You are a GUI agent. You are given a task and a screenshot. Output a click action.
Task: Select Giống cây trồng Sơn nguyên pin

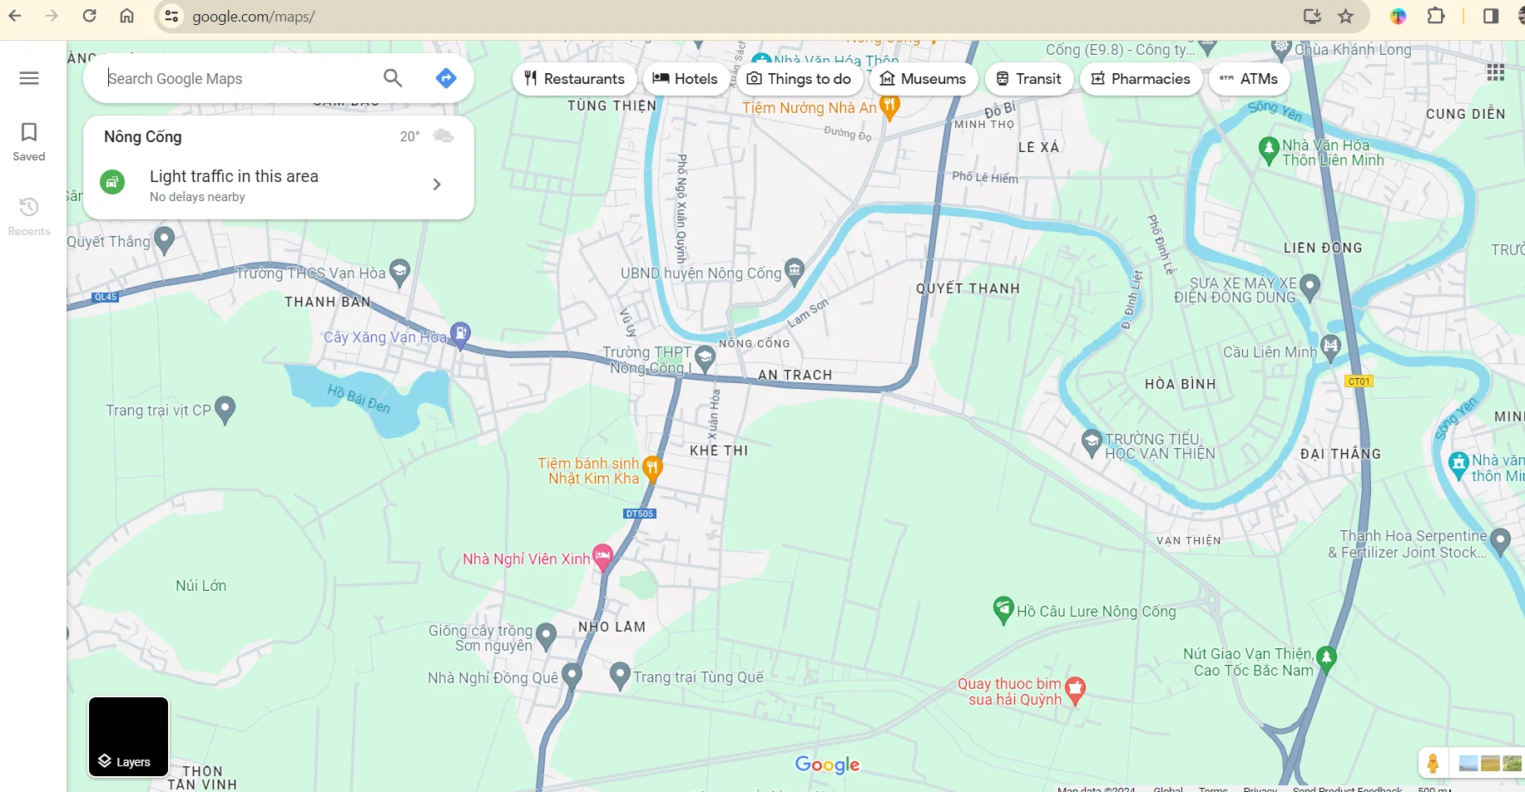click(x=546, y=637)
